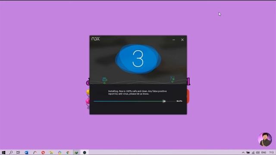Open volume control in system tray
This screenshot has width=276, height=155.
coord(258,152)
